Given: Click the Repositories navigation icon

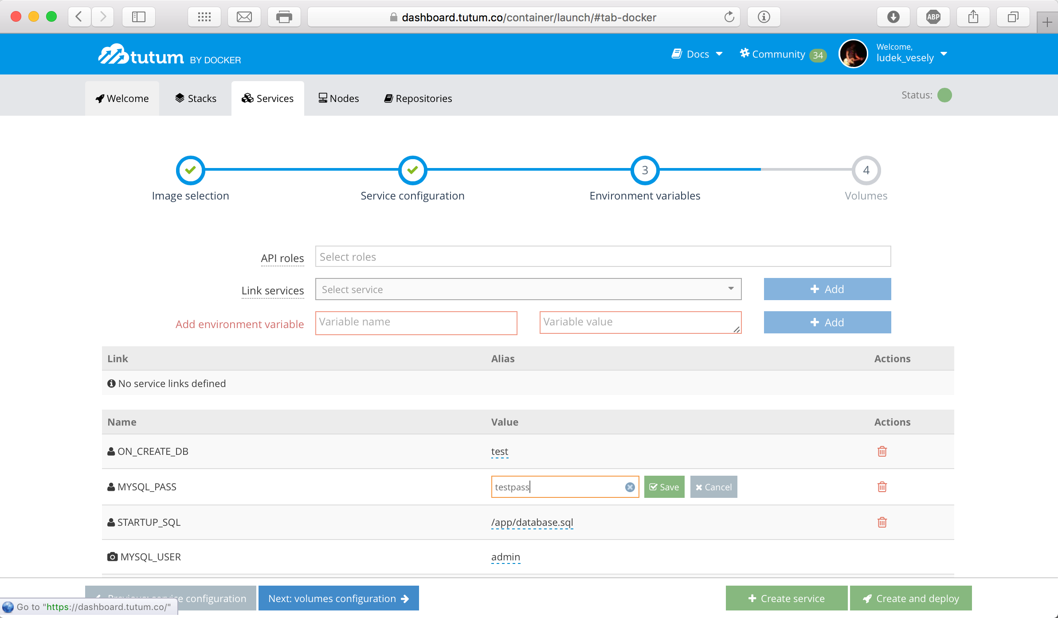Looking at the screenshot, I should coord(388,98).
